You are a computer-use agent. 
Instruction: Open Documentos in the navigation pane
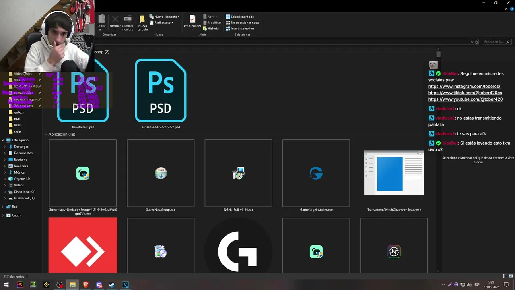[x=23, y=153]
